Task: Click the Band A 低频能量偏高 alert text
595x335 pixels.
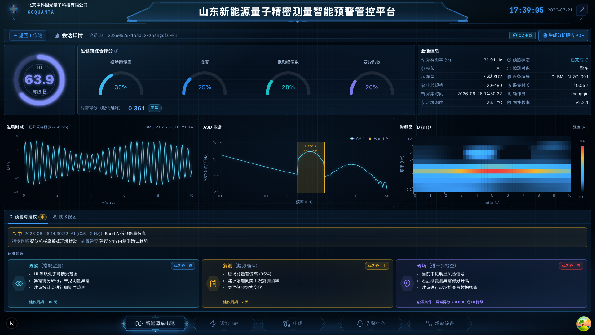Action: [x=125, y=234]
